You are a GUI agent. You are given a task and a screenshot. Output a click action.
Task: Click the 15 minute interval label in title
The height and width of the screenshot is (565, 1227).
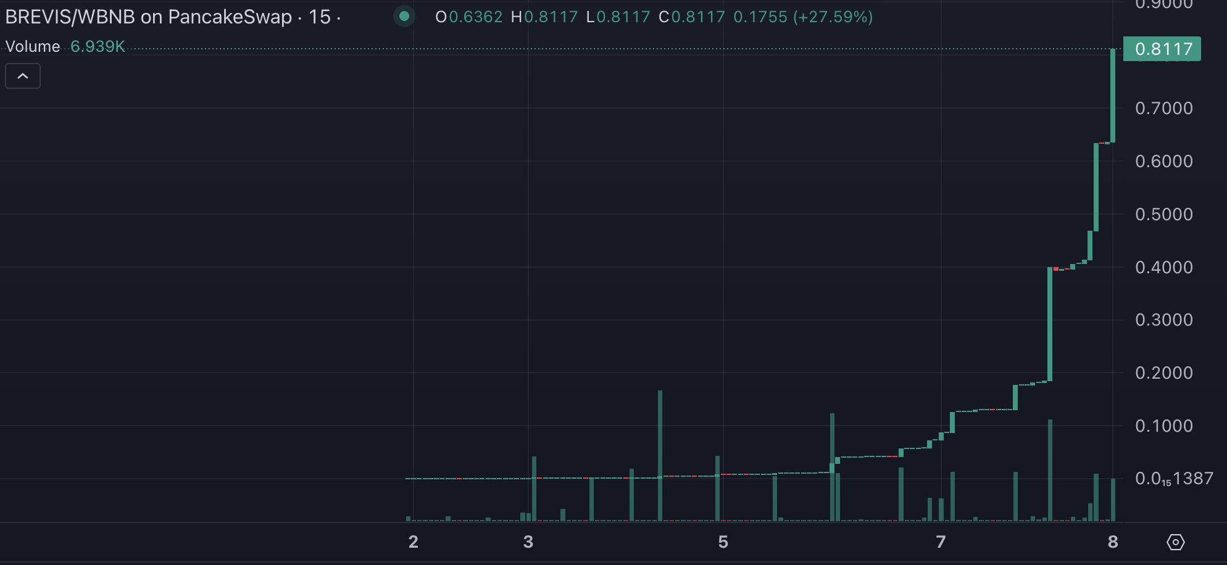(320, 17)
